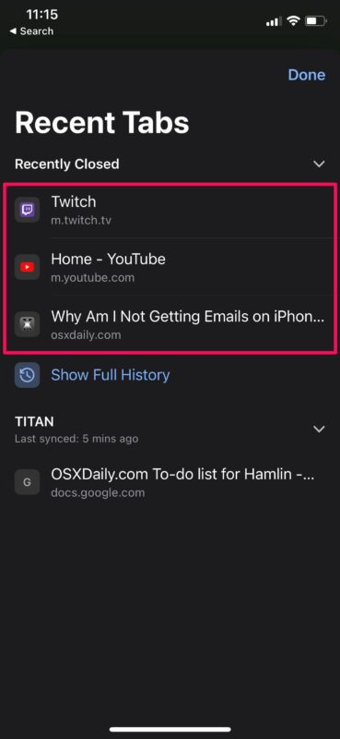This screenshot has width=340, height=739.
Task: Tap the Done button
Action: (307, 75)
